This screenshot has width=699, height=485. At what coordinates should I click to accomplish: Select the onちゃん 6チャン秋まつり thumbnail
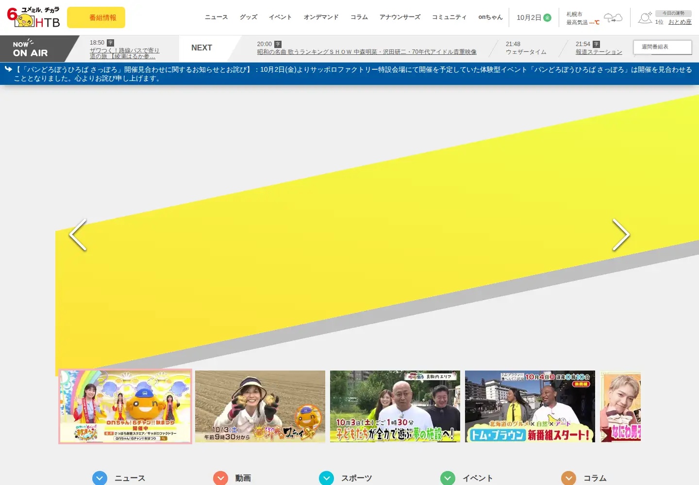click(125, 406)
